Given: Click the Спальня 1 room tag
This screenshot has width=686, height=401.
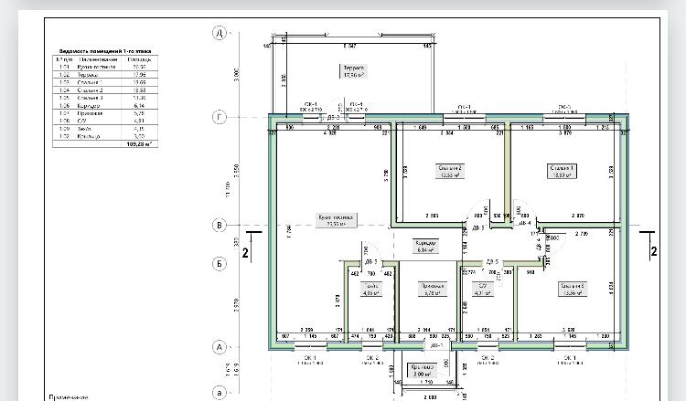Looking at the screenshot, I should tap(562, 171).
